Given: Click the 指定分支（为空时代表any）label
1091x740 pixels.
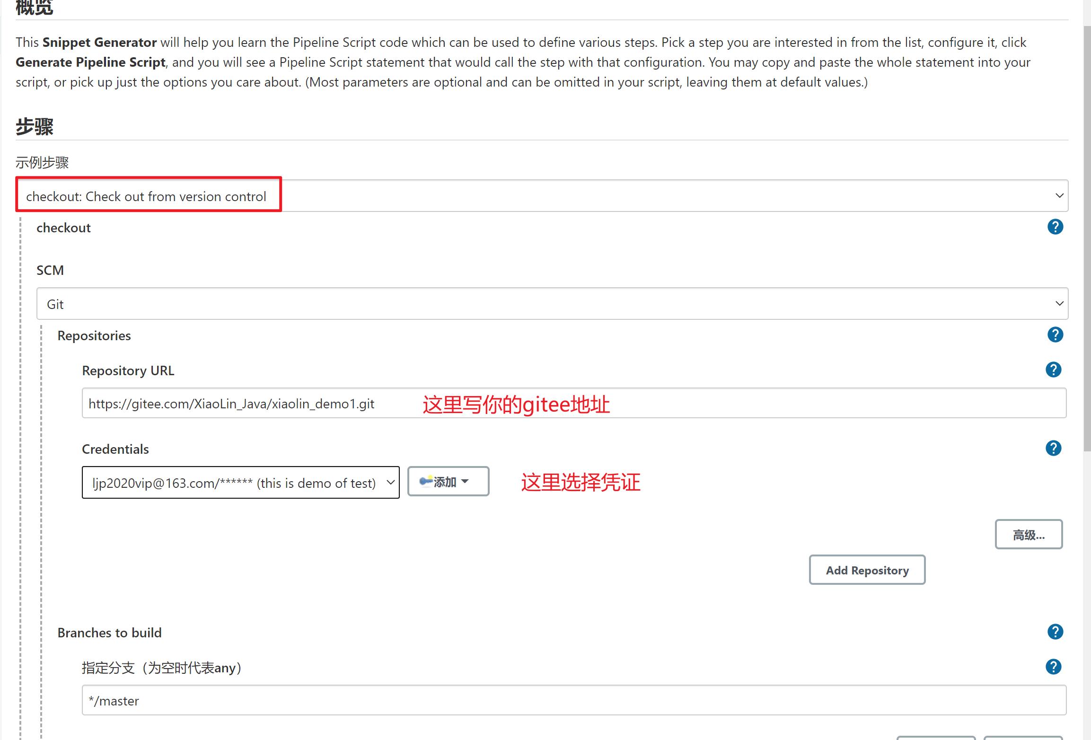Looking at the screenshot, I should click(162, 668).
